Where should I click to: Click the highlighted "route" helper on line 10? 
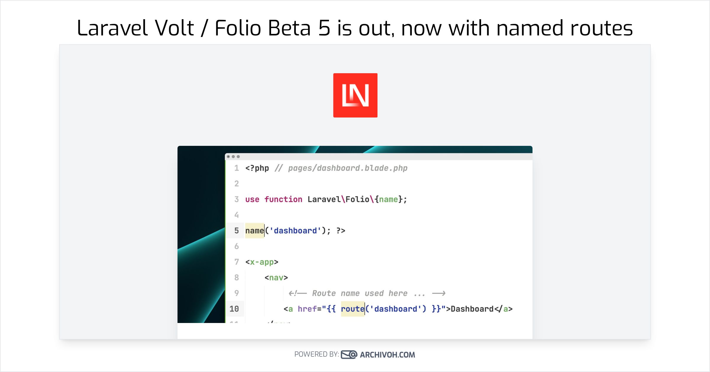click(x=352, y=309)
